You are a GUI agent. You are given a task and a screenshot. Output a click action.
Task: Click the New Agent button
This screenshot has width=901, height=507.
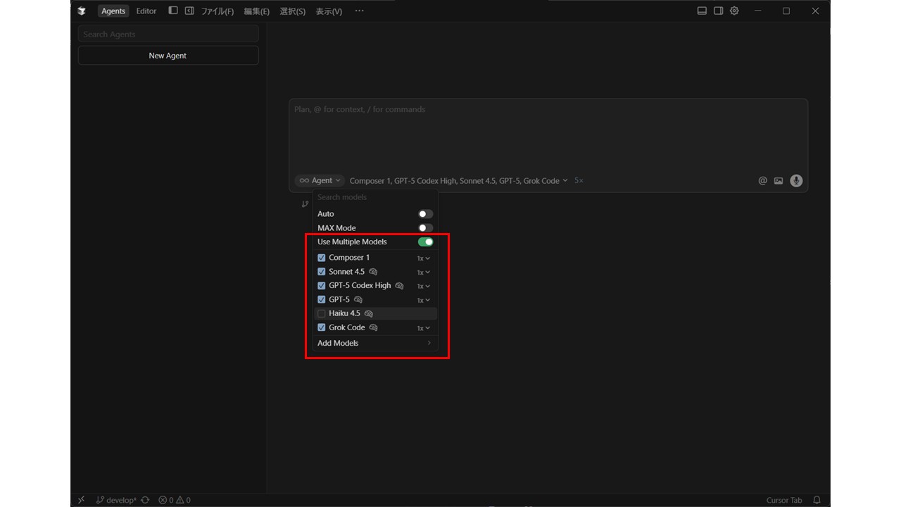click(168, 56)
